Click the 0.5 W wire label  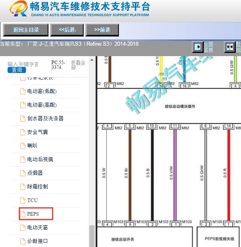coord(104,173)
